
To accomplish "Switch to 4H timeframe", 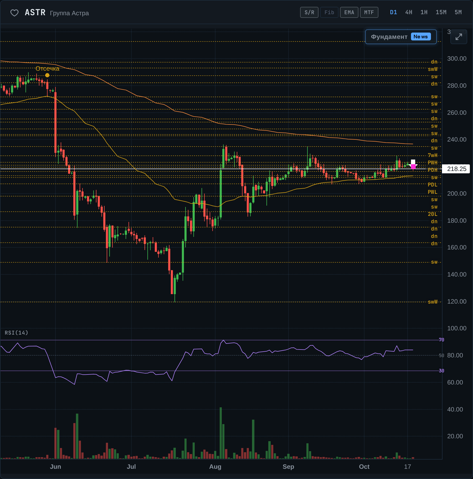I will 409,12.
